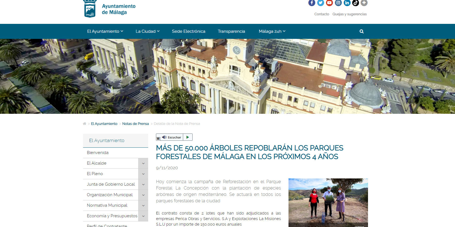
Task: Click the article headline about 50.000 árboles
Action: pos(250,152)
